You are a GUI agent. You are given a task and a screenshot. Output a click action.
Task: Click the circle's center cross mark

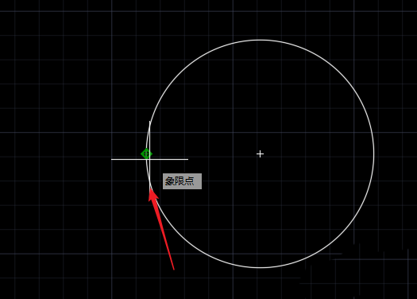(260, 154)
